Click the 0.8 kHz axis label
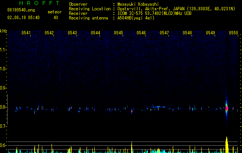242x153 pixels. coord(3,107)
